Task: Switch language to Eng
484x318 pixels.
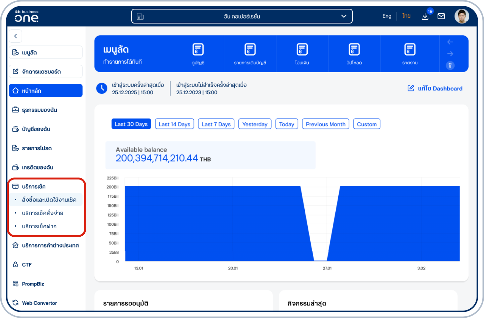Action: click(387, 16)
